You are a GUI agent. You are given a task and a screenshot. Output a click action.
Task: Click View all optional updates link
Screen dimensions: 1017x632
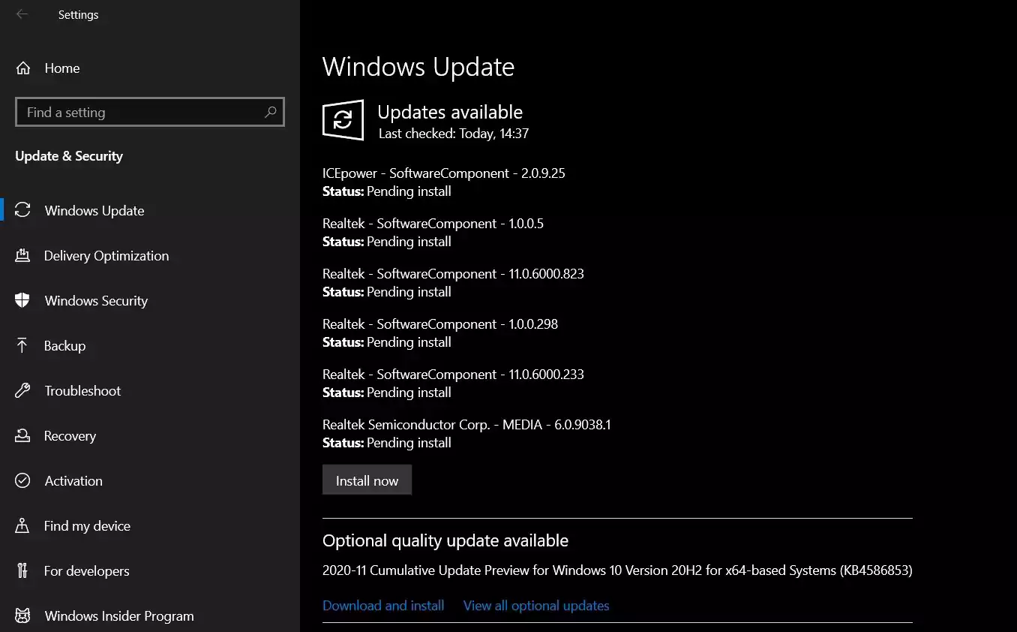pyautogui.click(x=536, y=605)
